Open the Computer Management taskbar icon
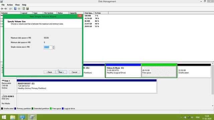 click(22, 117)
